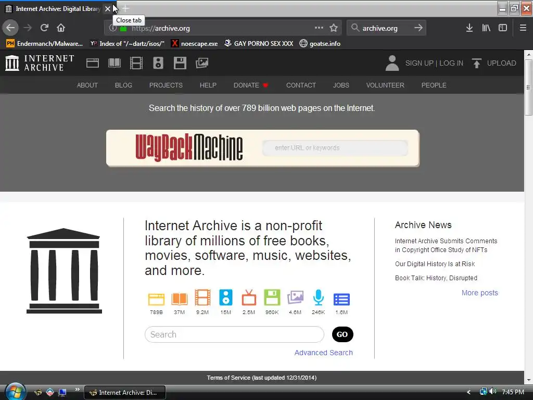Open the Audio speaker icon in top navigation
This screenshot has width=533, height=400.
(x=158, y=63)
